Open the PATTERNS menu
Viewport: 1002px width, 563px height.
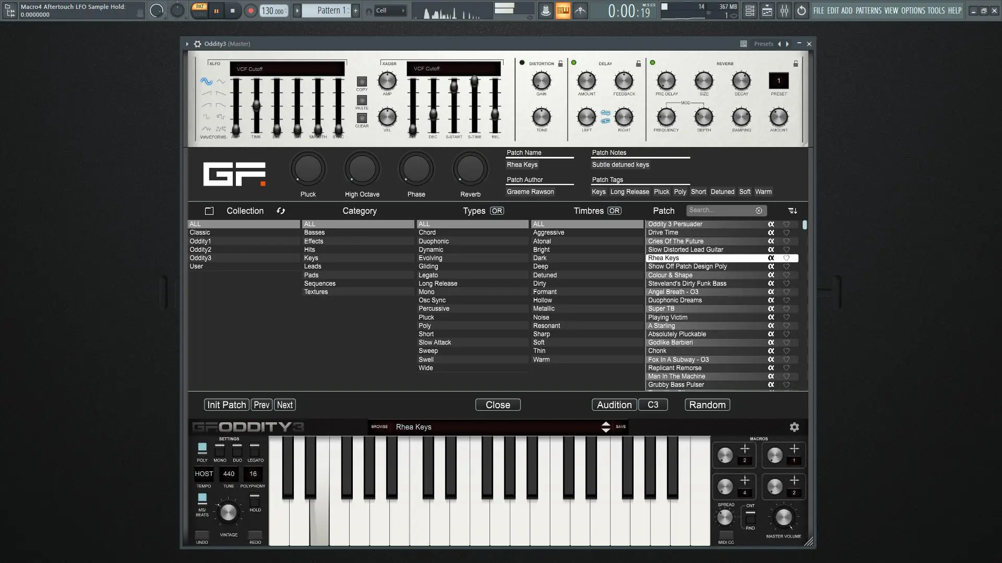tap(868, 10)
